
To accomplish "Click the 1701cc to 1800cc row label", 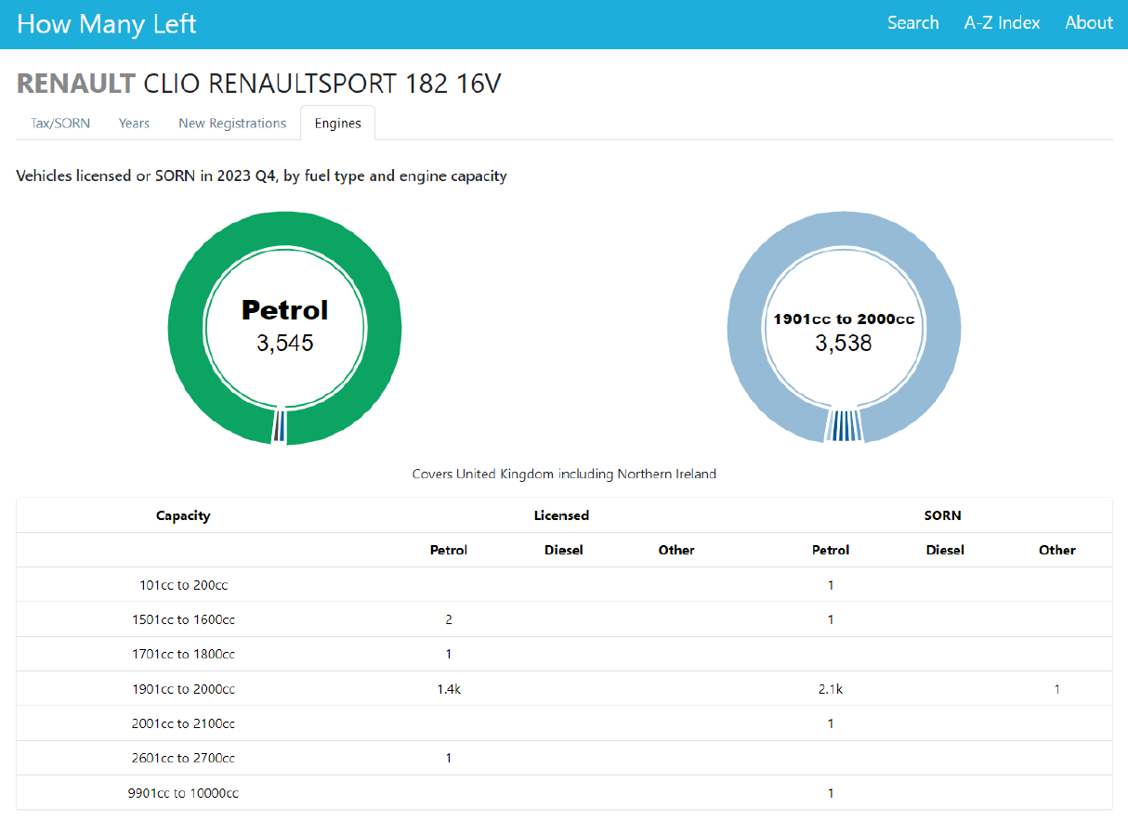I will [x=183, y=654].
